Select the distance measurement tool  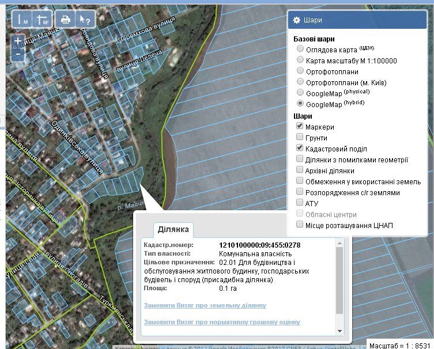pyautogui.click(x=23, y=19)
